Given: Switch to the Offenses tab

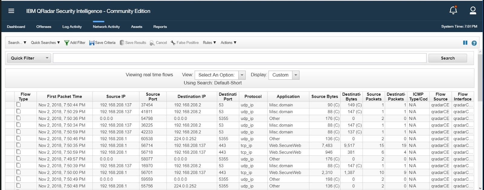Looking at the screenshot, I should point(44,27).
